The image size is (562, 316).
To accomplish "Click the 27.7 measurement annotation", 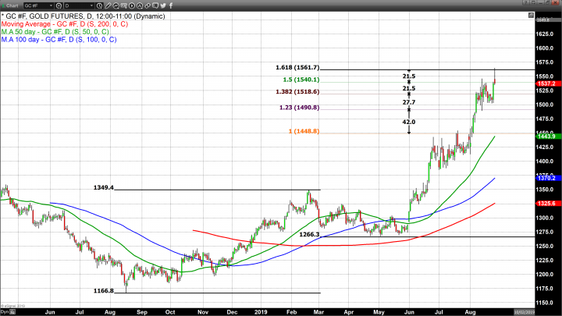I will (x=408, y=102).
